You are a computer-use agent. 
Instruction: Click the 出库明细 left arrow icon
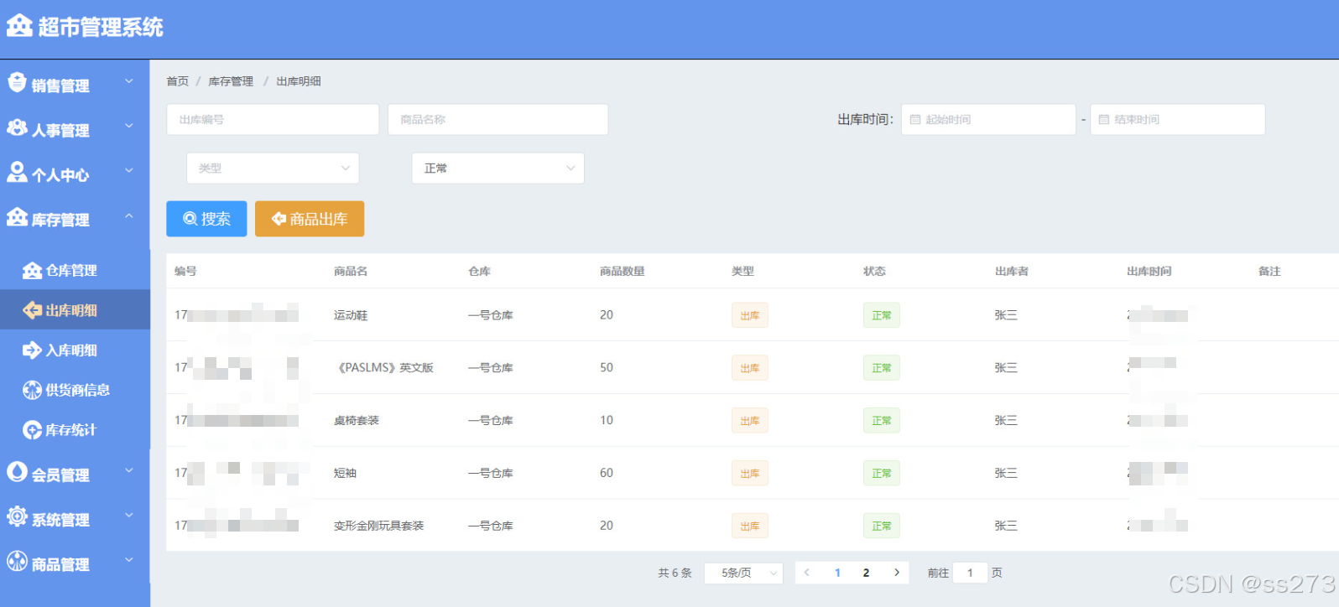coord(32,310)
